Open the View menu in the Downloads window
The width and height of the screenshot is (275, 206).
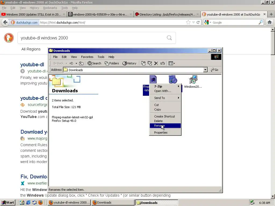(x=74, y=57)
